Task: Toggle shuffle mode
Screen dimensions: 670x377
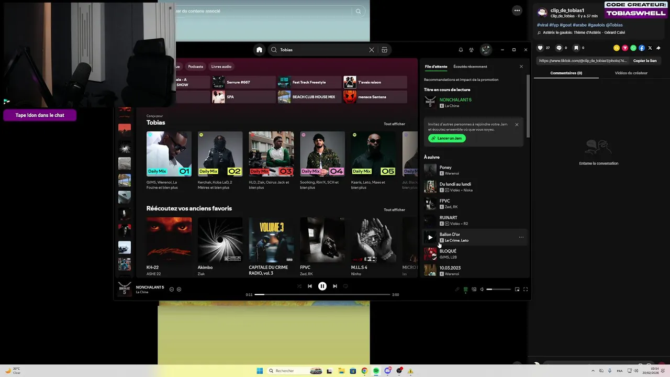Action: coord(299,286)
